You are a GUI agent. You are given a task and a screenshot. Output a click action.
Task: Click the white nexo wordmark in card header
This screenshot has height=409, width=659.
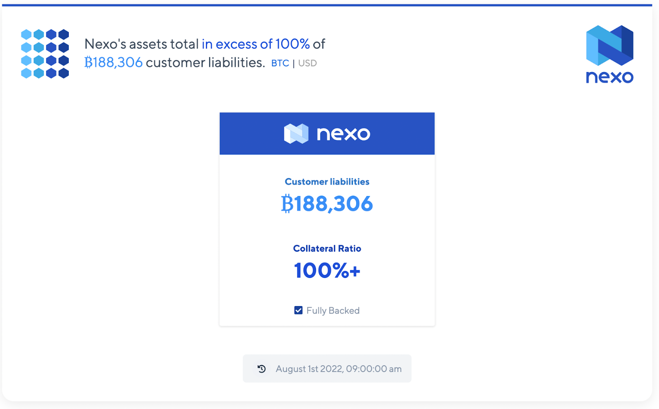[343, 134]
